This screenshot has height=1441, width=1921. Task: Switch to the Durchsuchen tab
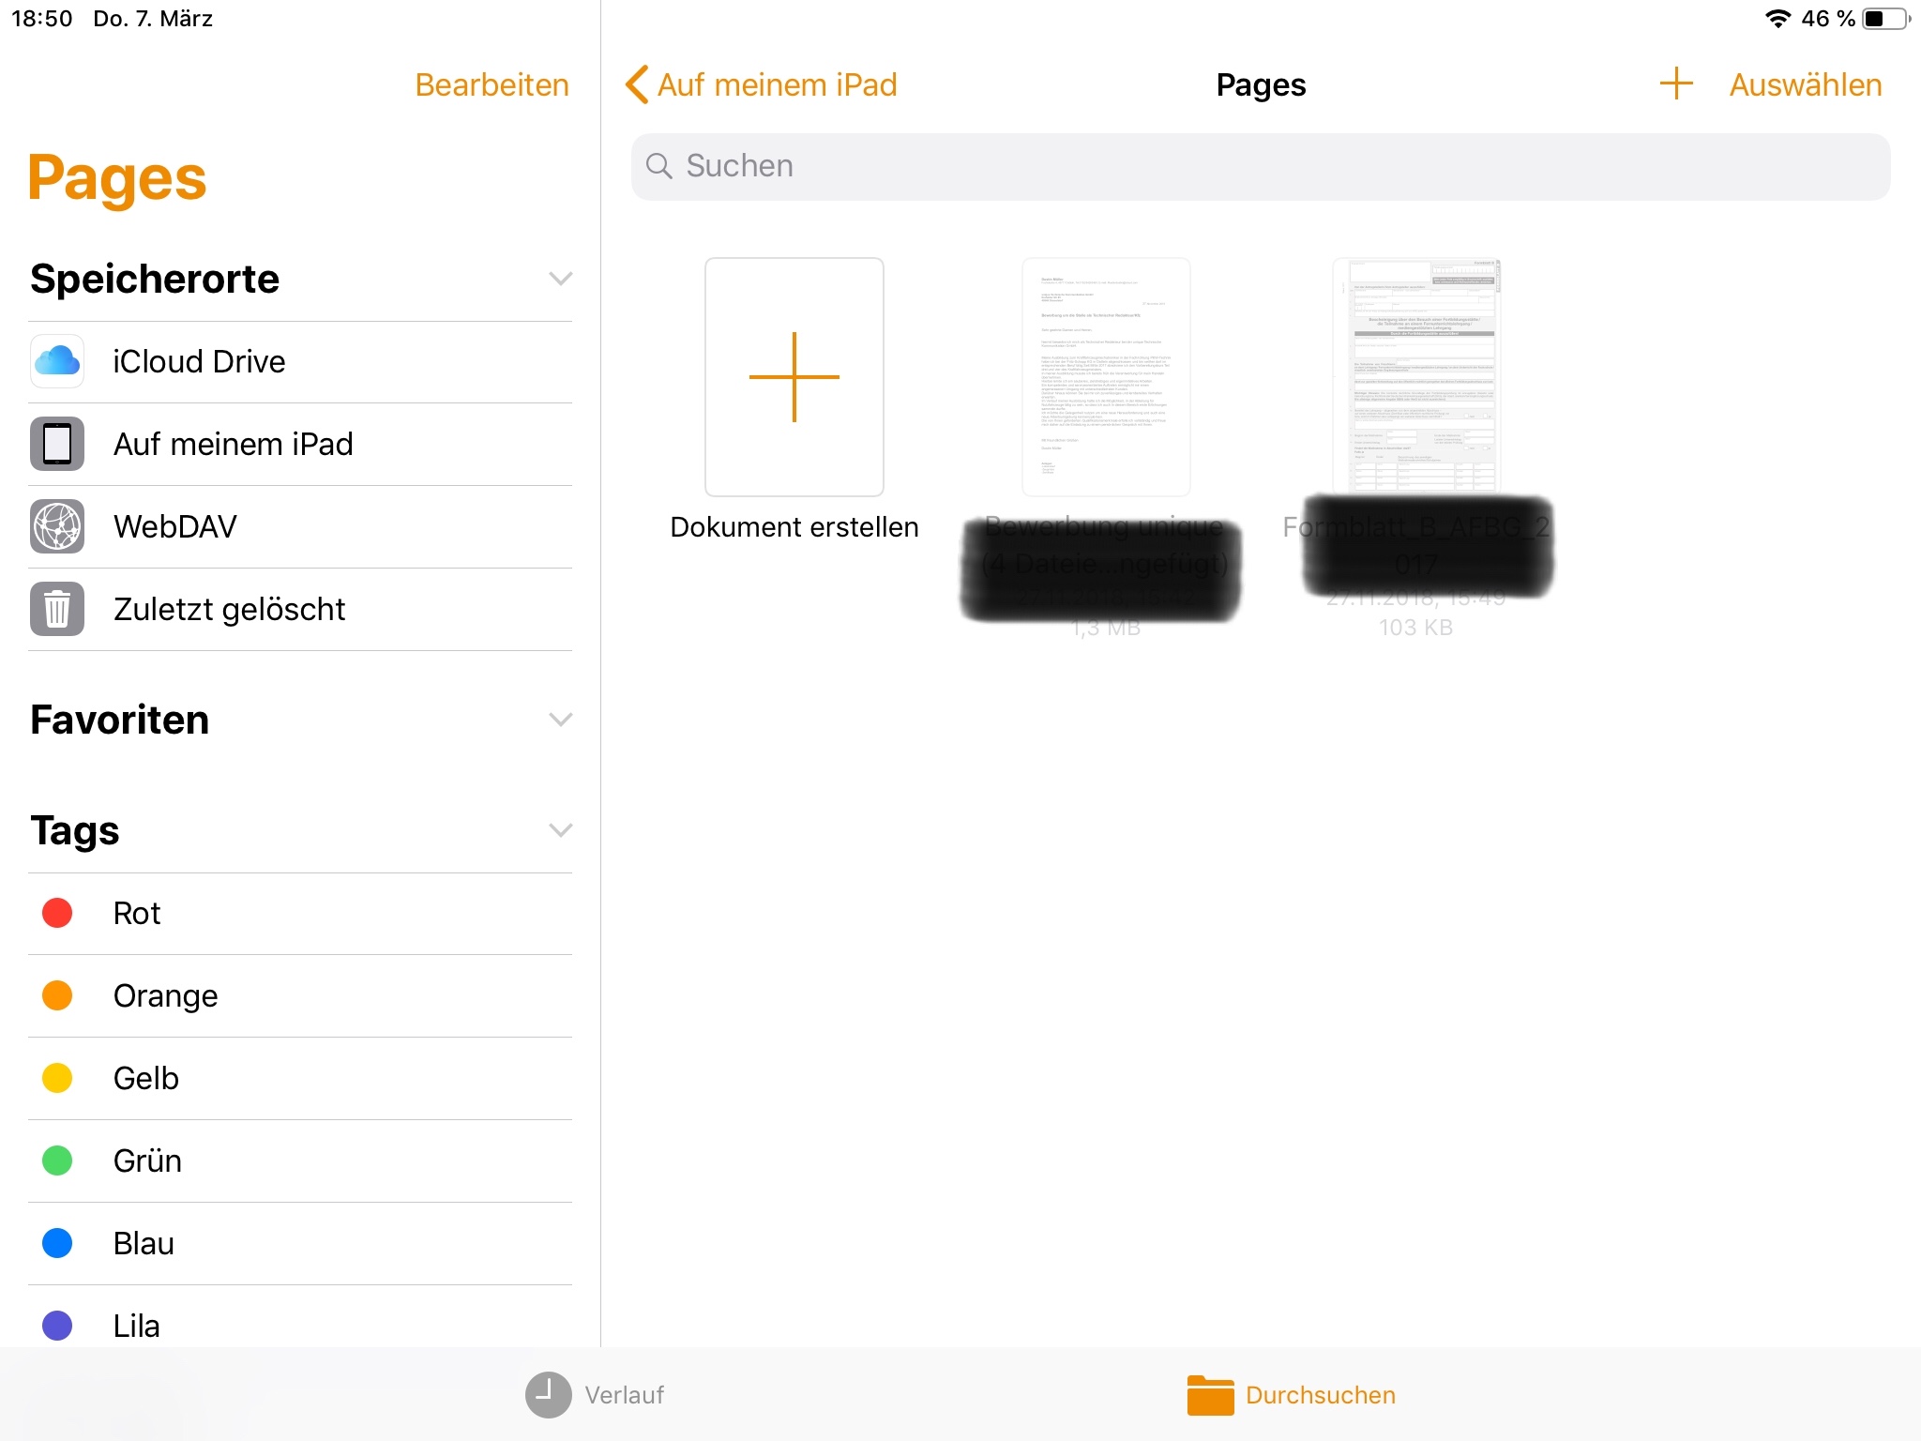(x=1319, y=1395)
